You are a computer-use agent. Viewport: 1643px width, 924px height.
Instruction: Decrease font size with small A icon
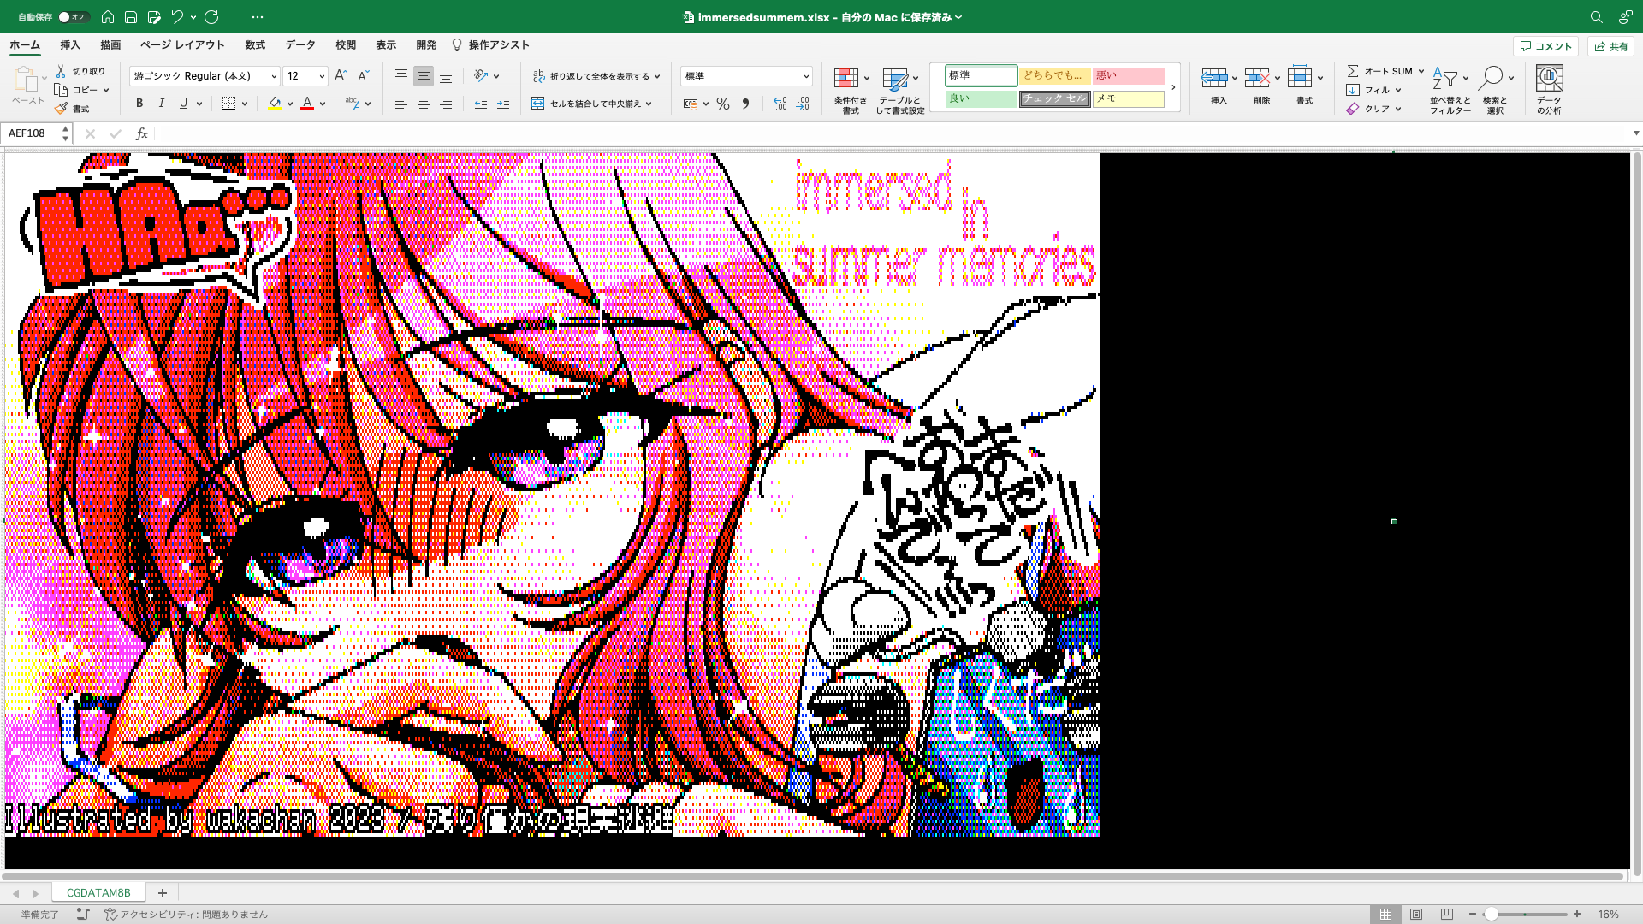pyautogui.click(x=363, y=75)
